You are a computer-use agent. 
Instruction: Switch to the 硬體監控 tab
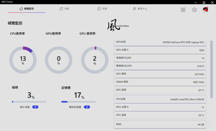click(26, 9)
